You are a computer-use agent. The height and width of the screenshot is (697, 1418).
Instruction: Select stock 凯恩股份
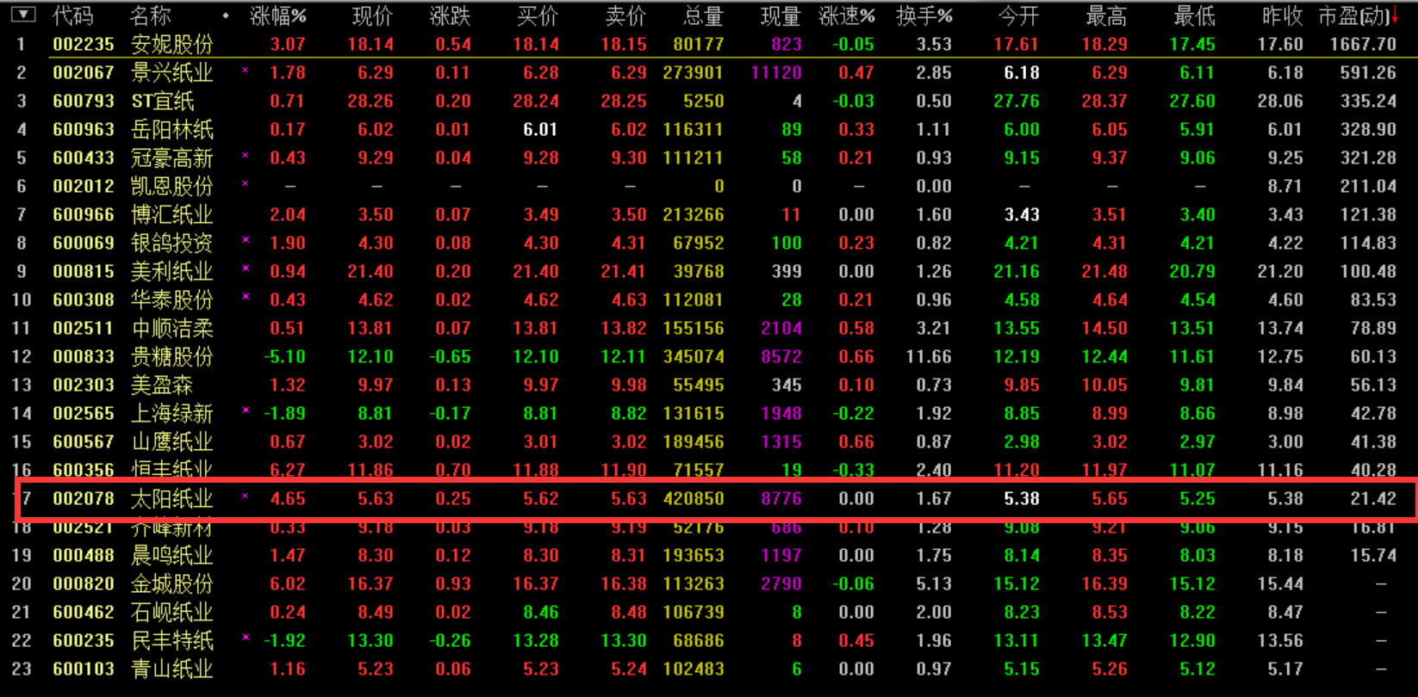point(171,186)
